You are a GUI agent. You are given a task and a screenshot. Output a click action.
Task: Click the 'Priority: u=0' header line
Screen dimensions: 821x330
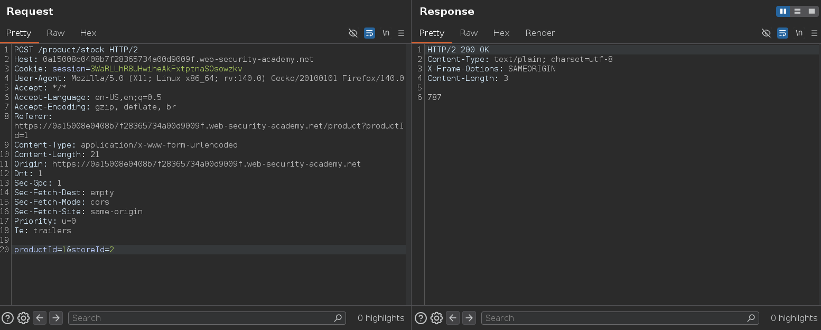(45, 221)
